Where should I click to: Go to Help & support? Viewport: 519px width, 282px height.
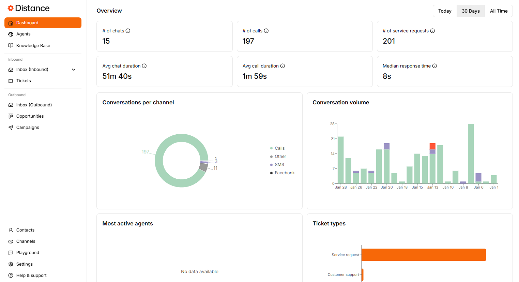pyautogui.click(x=31, y=276)
